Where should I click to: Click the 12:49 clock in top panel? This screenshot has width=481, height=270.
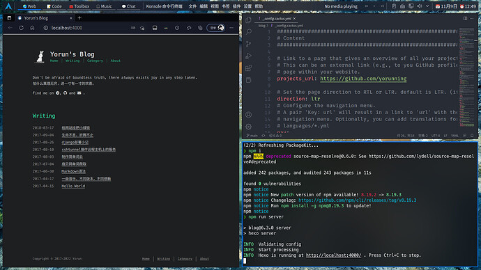coord(468,6)
